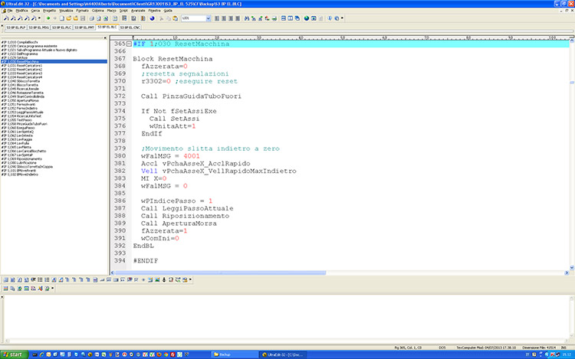Open the dropdown after the first toolbar tool icons
Image resolution: width=575 pixels, height=359 pixels.
click(x=39, y=18)
